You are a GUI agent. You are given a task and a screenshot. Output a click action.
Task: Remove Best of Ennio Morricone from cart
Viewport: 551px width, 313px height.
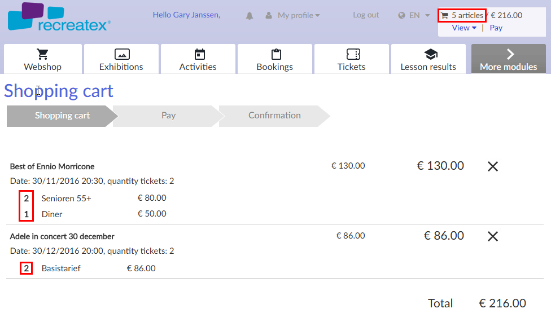click(x=492, y=166)
